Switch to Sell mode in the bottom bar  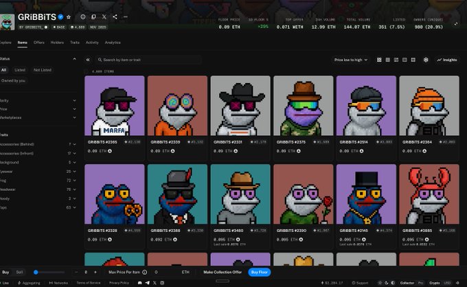[x=19, y=272]
